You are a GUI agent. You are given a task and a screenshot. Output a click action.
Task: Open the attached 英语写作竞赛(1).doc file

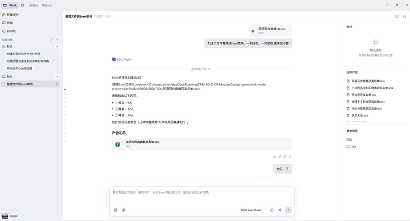point(270,31)
